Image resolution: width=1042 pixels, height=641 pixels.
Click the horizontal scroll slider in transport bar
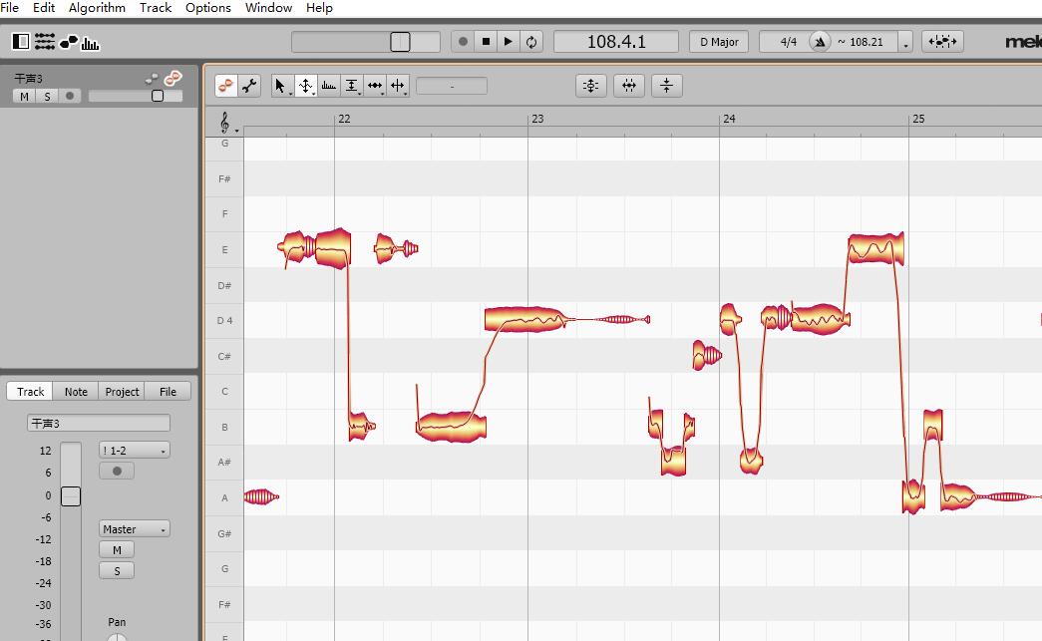366,42
